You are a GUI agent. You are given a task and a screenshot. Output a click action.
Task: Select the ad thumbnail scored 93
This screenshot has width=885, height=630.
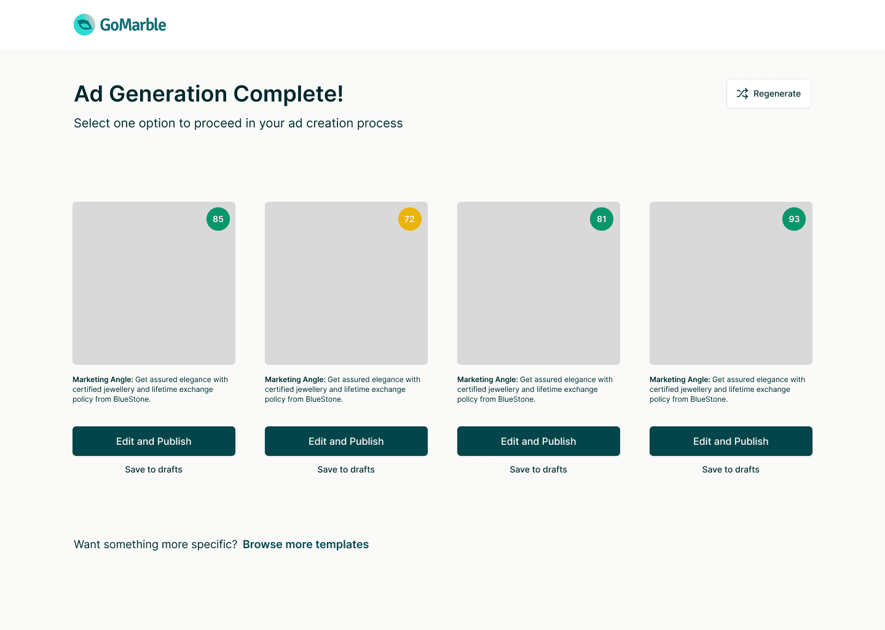pyautogui.click(x=731, y=283)
